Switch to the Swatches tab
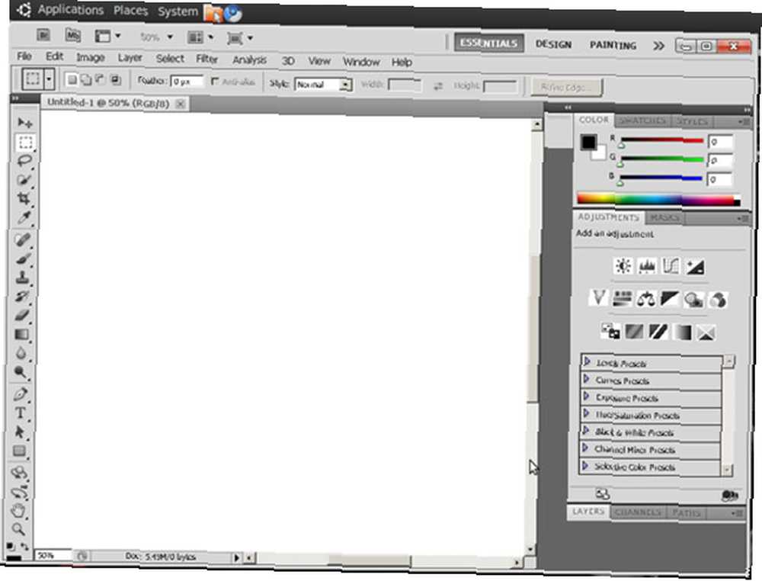Screen dimensions: 762x581 642,120
